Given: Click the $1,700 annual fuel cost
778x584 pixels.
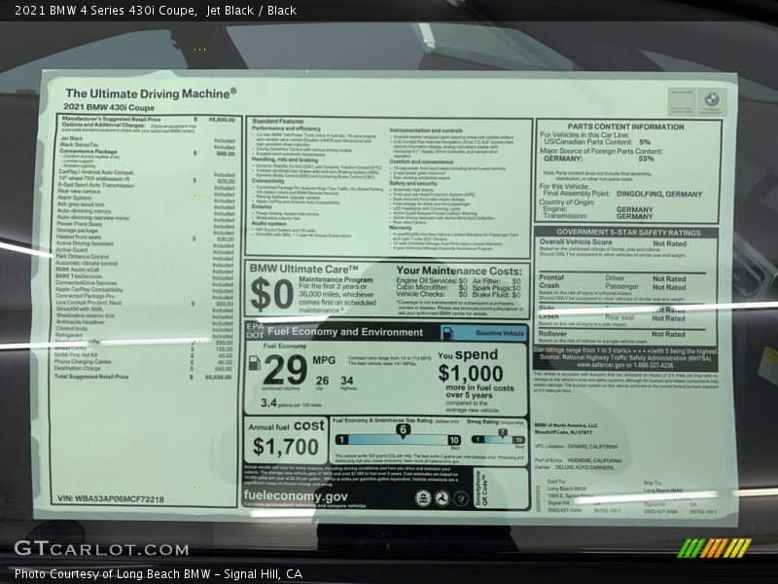Looking at the screenshot, I should [x=286, y=447].
